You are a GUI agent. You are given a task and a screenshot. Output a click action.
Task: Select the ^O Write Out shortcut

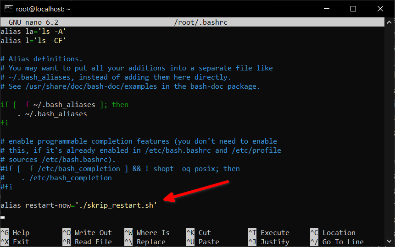tap(87, 233)
